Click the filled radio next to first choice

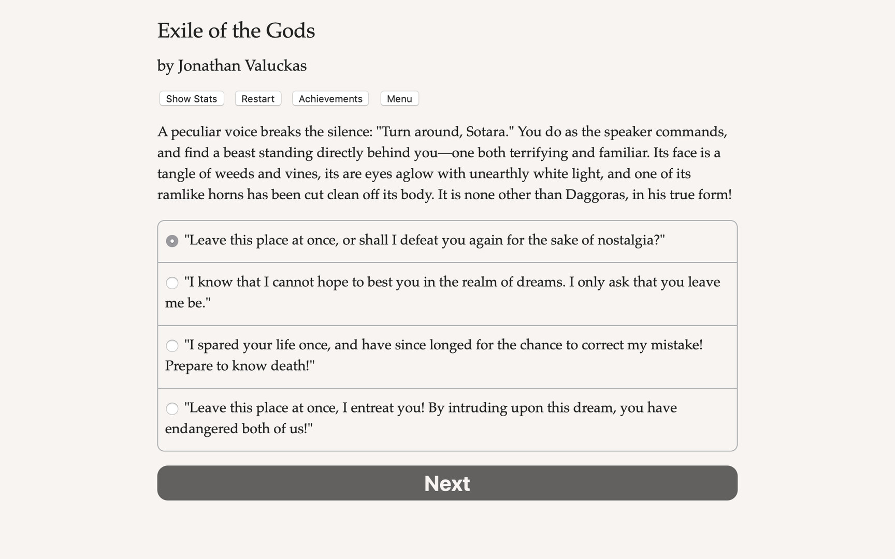tap(172, 241)
